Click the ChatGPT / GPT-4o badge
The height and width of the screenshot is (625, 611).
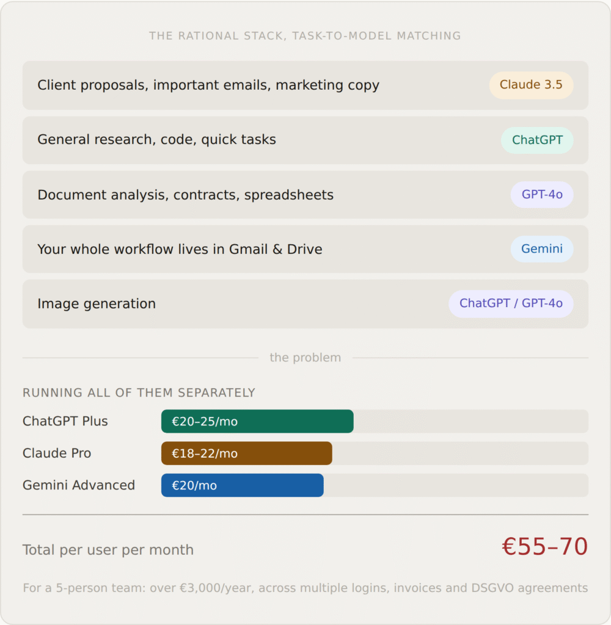(511, 303)
